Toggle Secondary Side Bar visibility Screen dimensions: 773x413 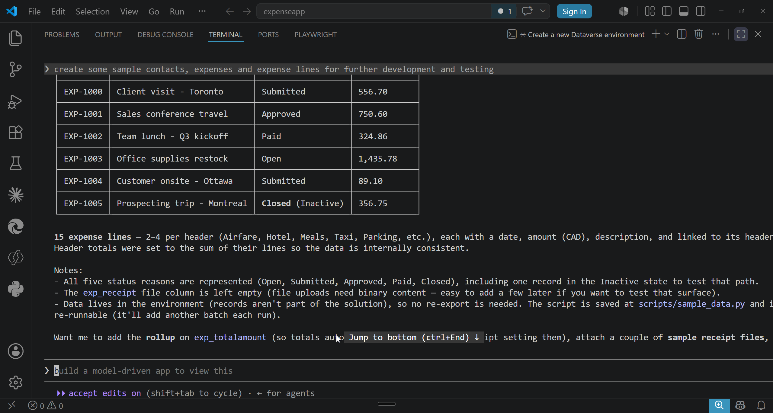tap(701, 11)
